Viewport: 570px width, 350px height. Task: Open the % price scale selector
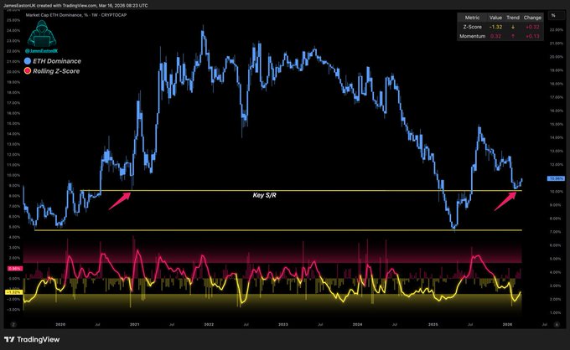[553, 16]
